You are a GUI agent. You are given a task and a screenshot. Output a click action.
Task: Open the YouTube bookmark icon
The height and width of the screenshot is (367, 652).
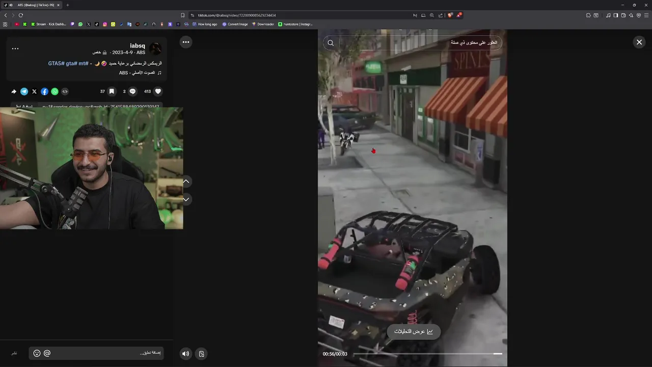coord(17,24)
